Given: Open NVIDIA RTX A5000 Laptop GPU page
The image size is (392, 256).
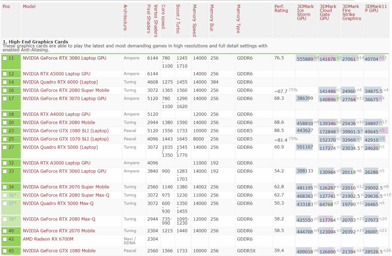Looking at the screenshot, I should click(x=56, y=74).
